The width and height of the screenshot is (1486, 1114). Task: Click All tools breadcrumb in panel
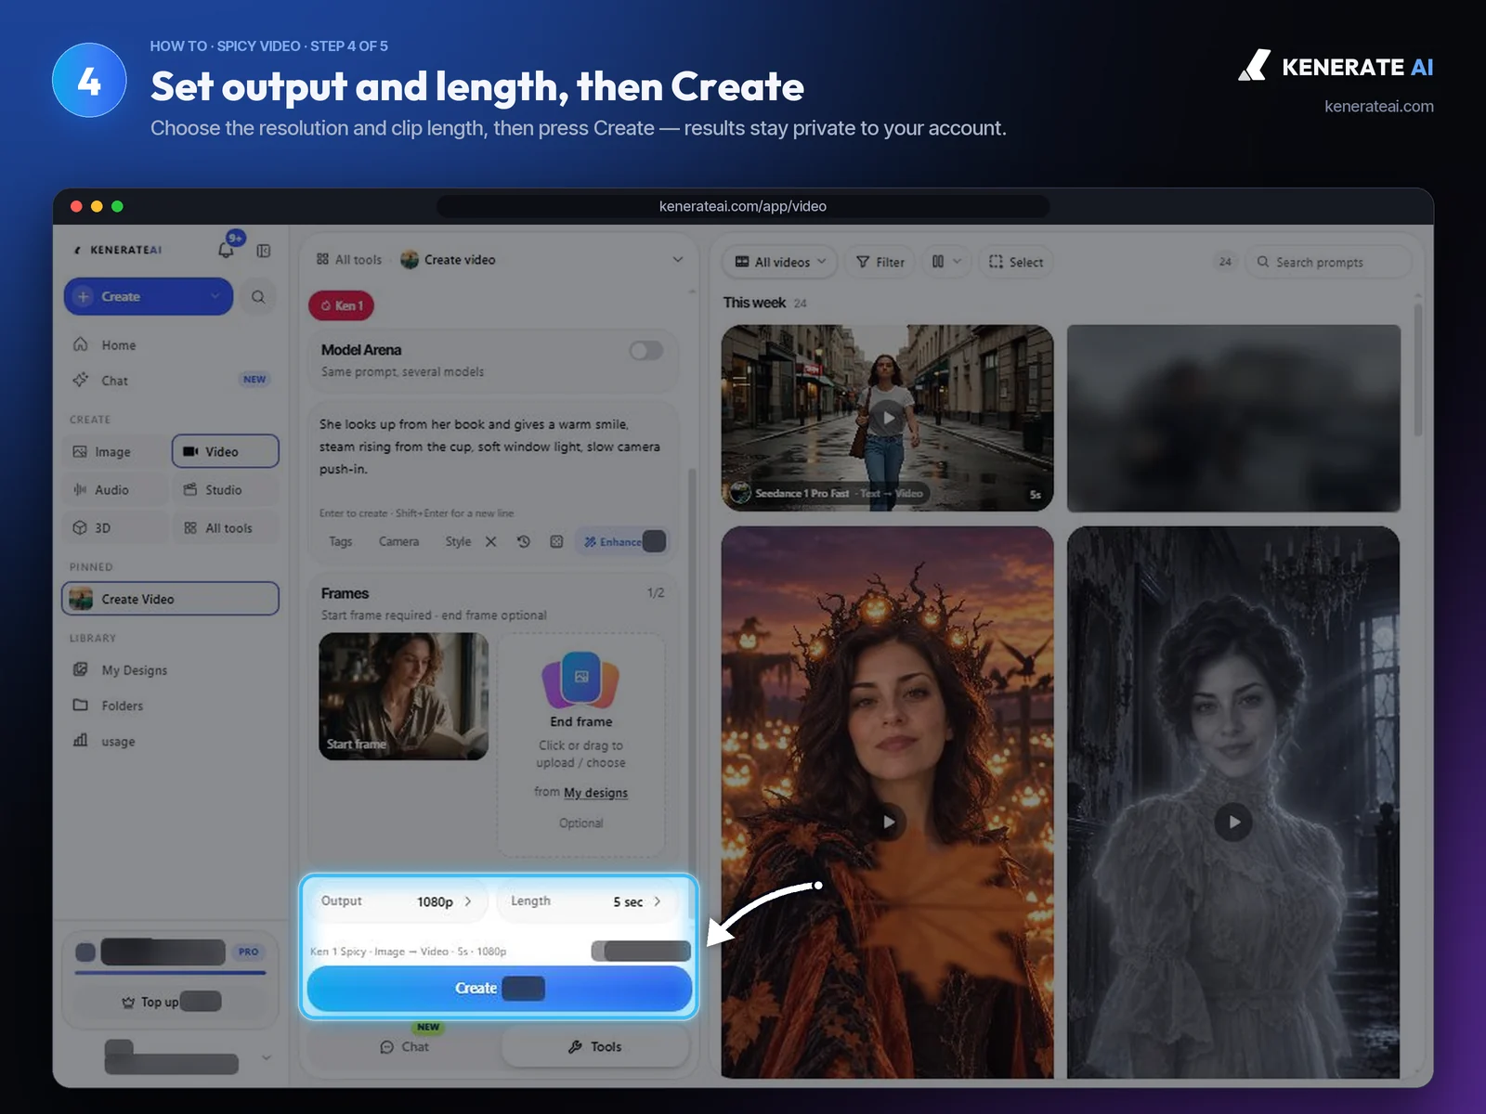click(349, 260)
